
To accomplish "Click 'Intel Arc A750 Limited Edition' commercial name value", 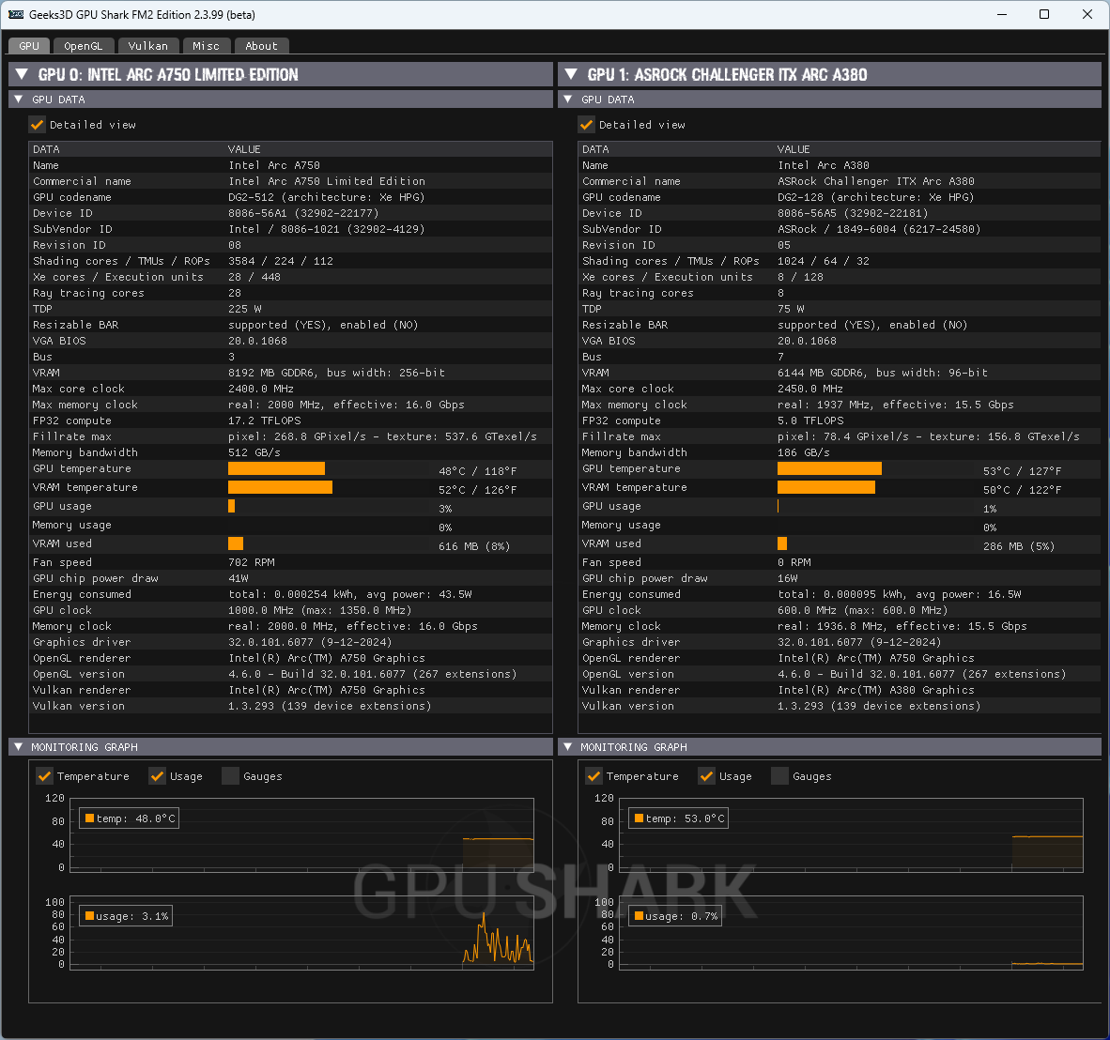I will pyautogui.click(x=327, y=181).
